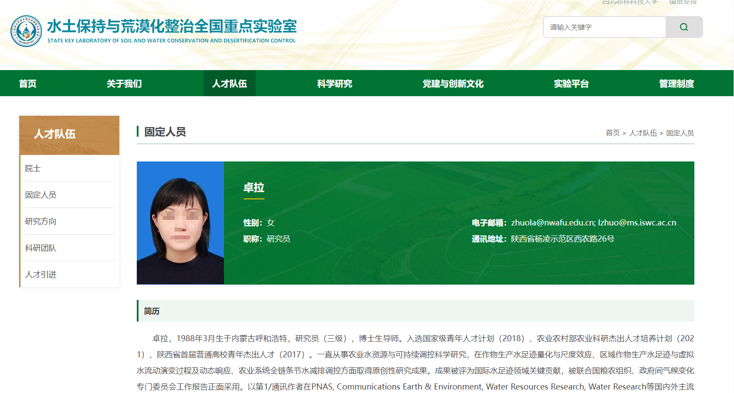Open 研究方向 from the sidebar
The height and width of the screenshot is (393, 734).
pos(41,222)
